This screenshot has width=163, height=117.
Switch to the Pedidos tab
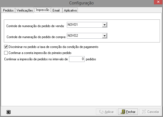8,10
